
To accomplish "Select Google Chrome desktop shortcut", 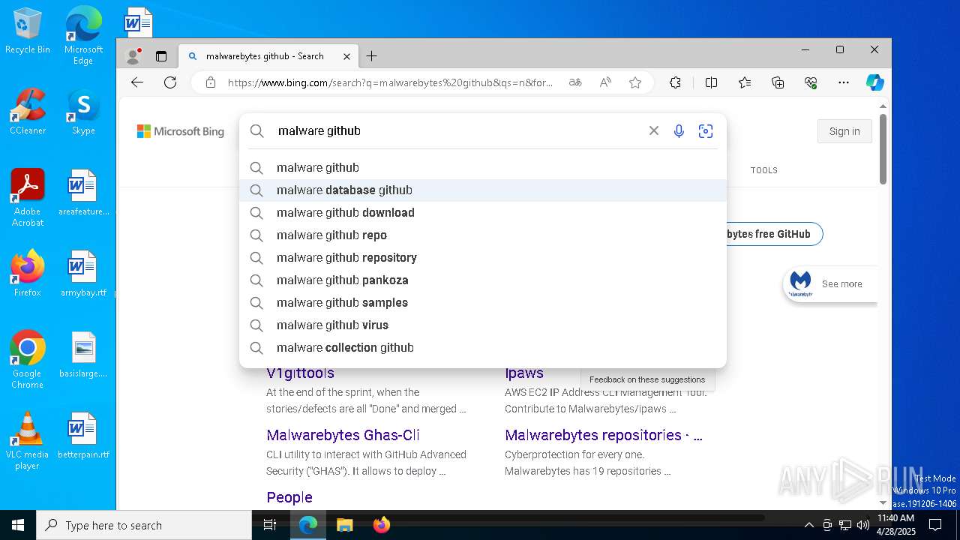I will [x=28, y=360].
